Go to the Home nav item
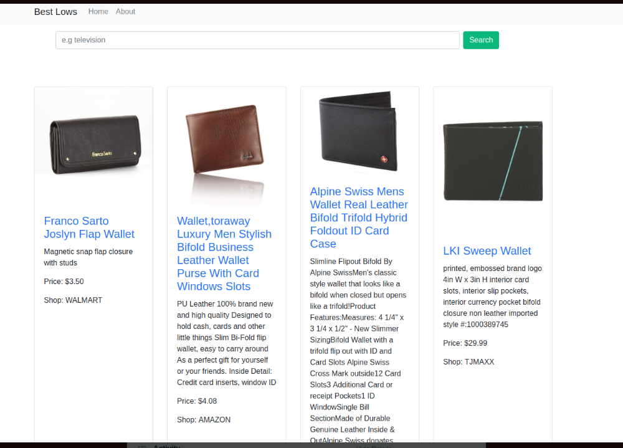 (x=98, y=12)
